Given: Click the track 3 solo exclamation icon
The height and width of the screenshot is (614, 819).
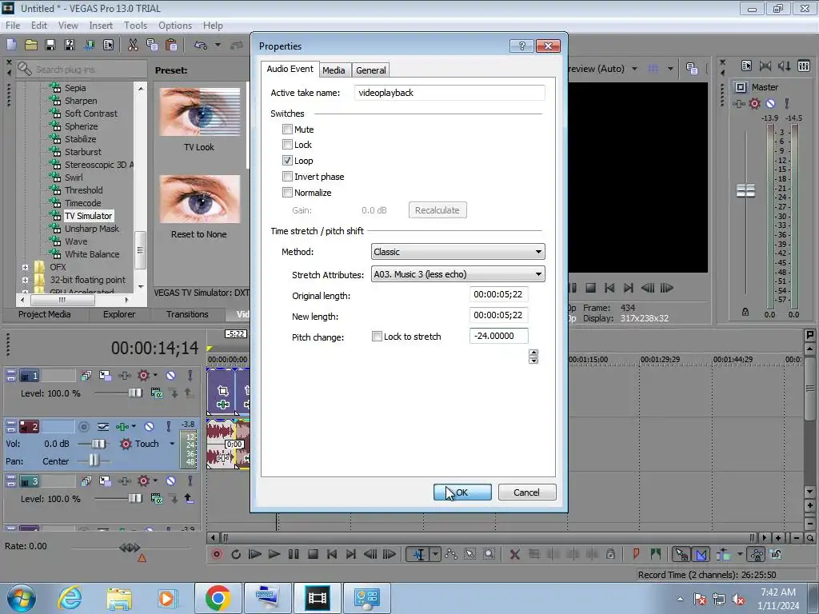Looking at the screenshot, I should [190, 480].
